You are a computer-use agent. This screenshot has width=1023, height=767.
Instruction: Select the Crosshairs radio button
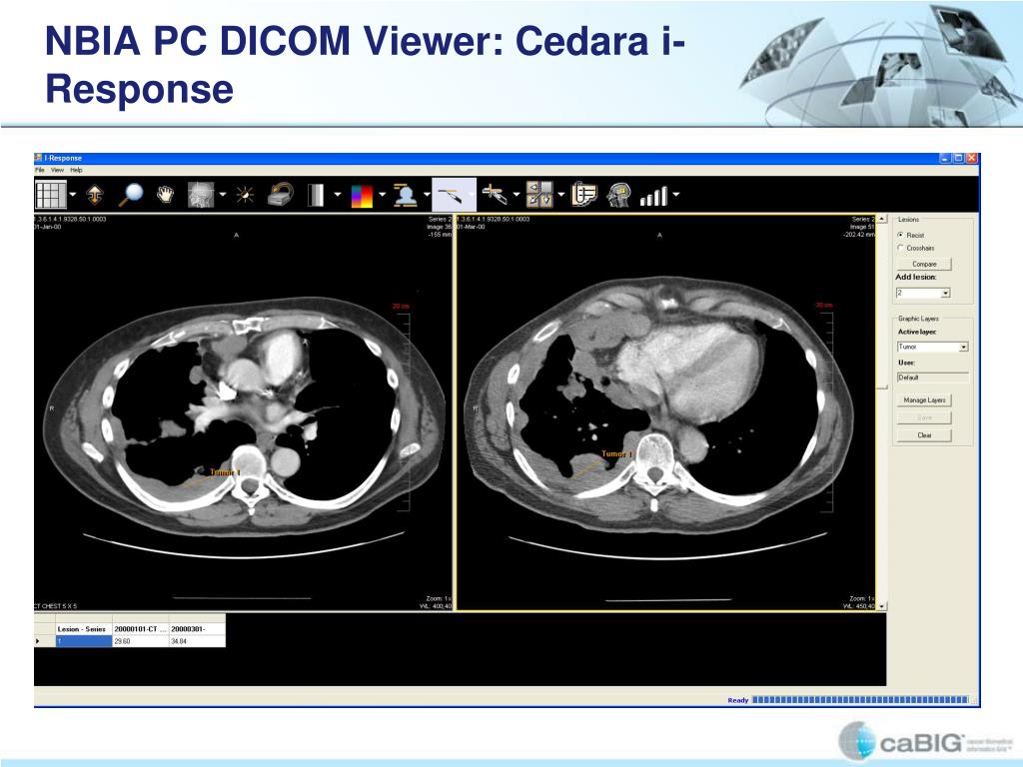tap(901, 248)
